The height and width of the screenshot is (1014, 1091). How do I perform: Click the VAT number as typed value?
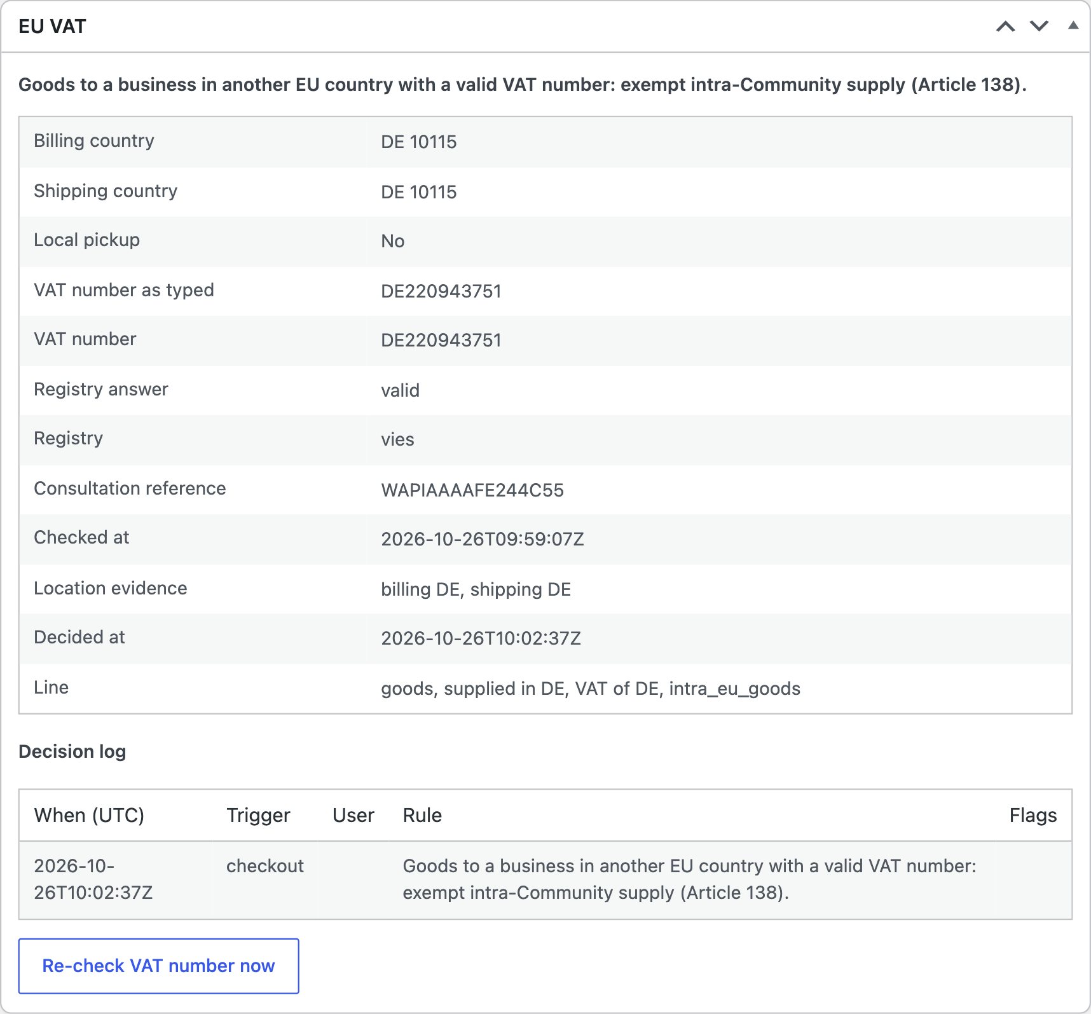click(441, 291)
